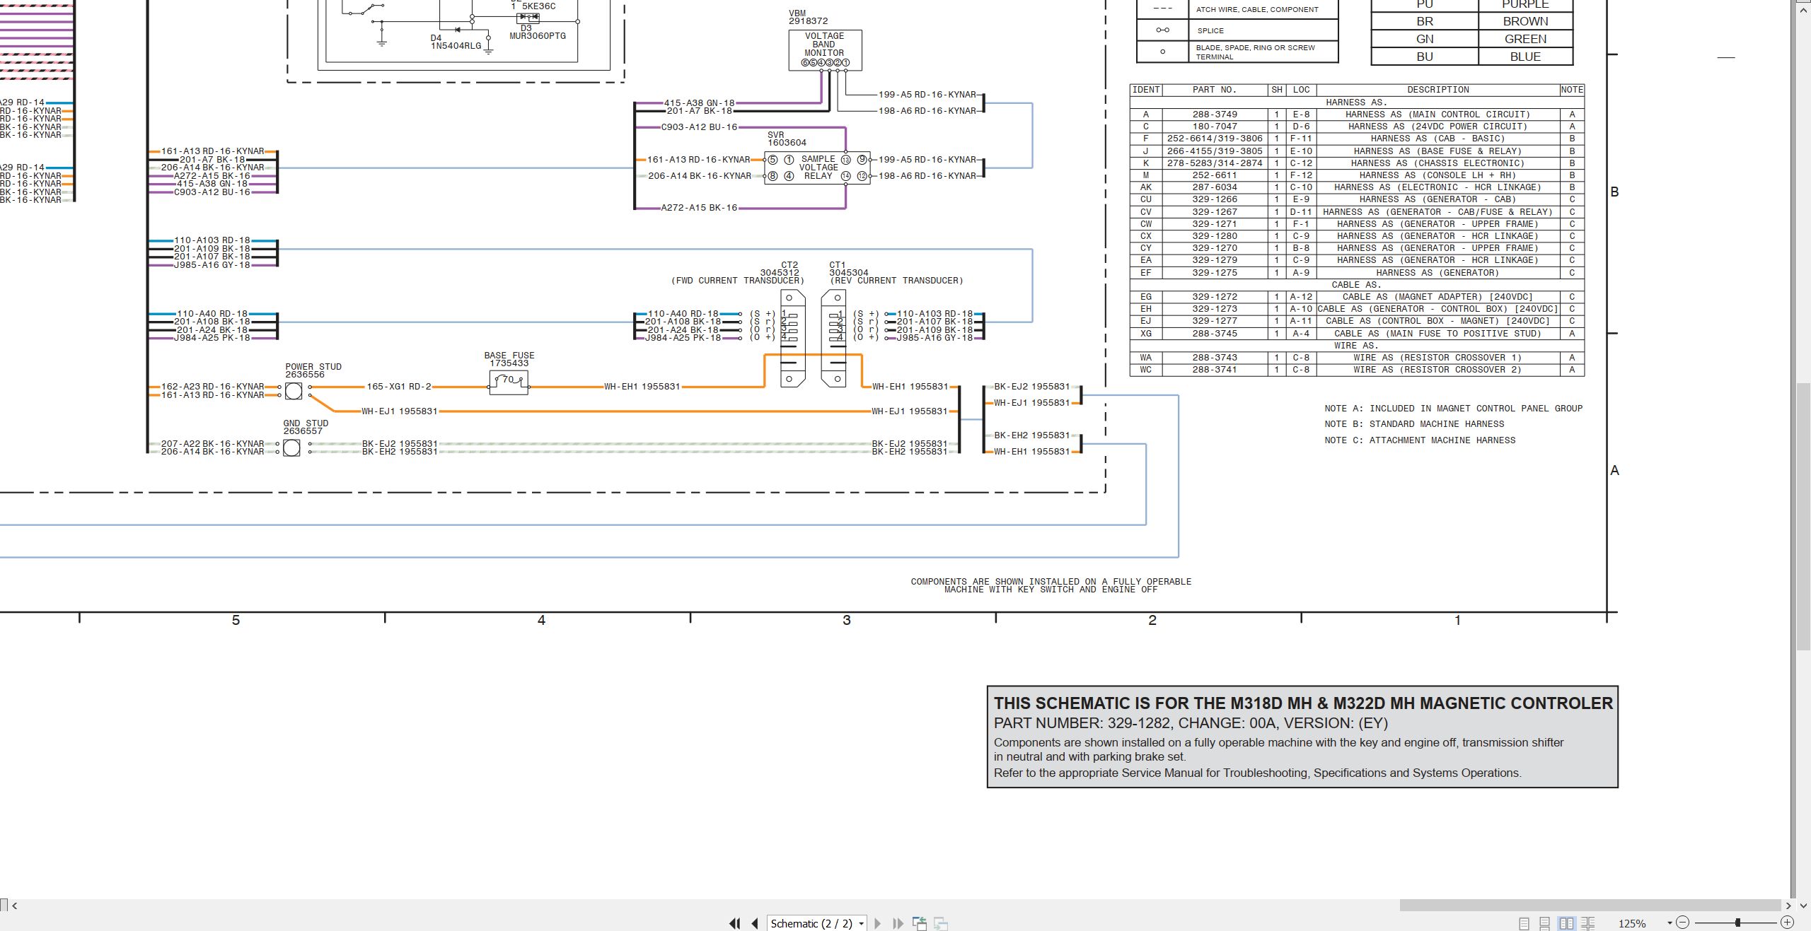Click the IDENT column header
The height and width of the screenshot is (931, 1811).
pos(1146,90)
